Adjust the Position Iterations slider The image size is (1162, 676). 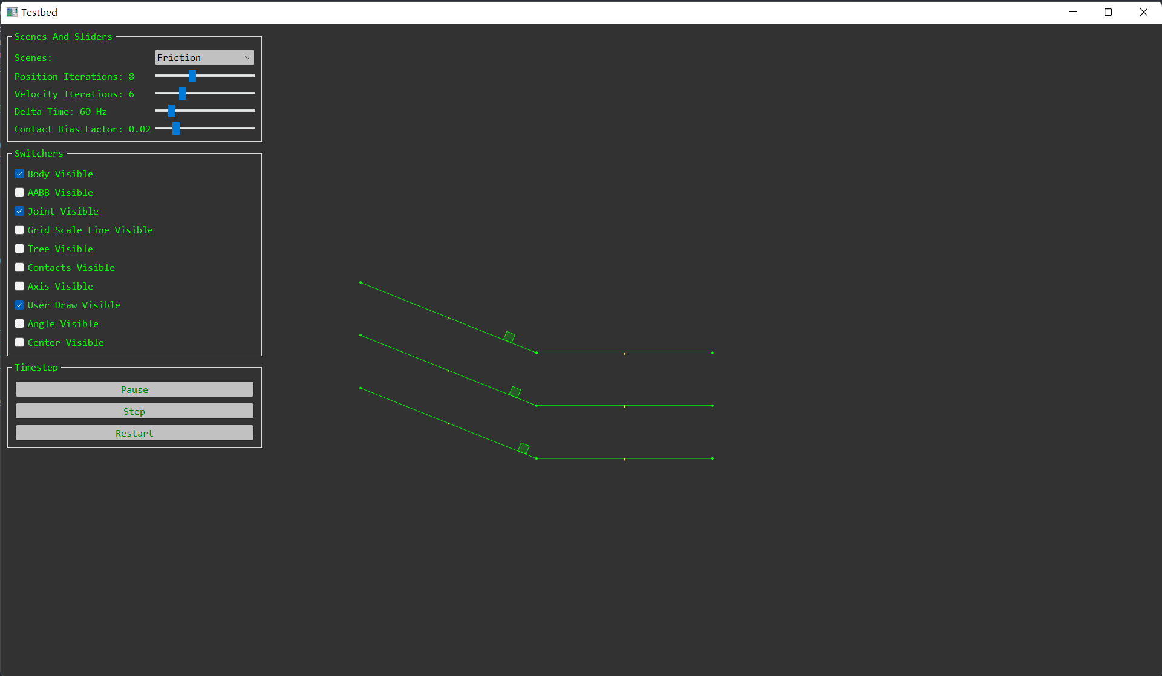[x=193, y=76]
